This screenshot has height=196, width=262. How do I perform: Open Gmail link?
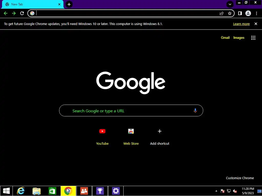tap(225, 38)
